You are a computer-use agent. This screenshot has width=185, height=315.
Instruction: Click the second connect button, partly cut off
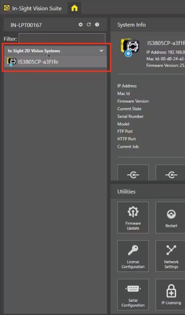click(x=170, y=173)
